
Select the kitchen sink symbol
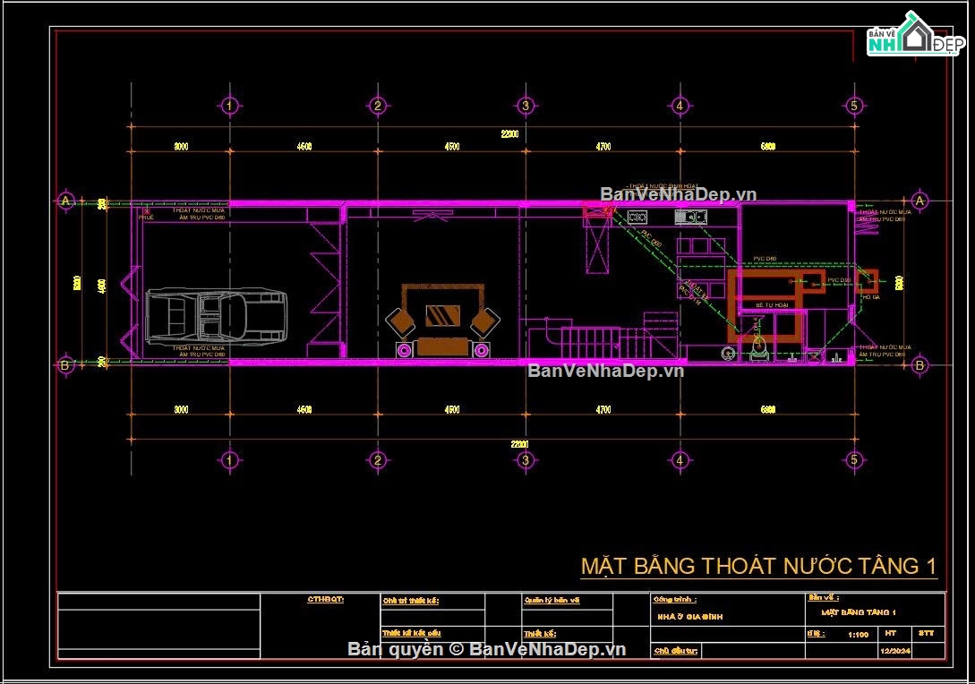[689, 217]
